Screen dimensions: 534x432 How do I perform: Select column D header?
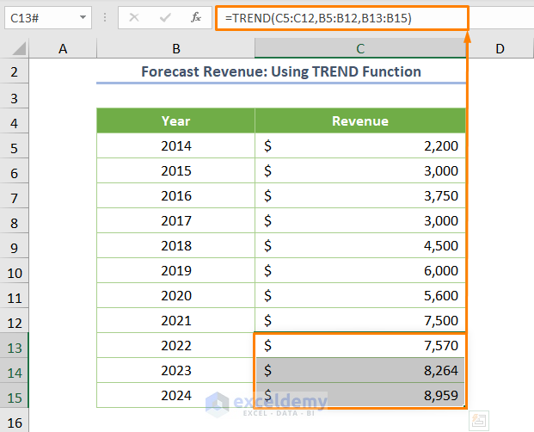pyautogui.click(x=499, y=50)
